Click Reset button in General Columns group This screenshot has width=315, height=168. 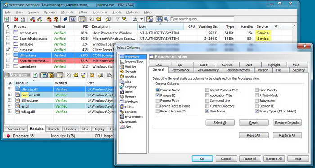(x=253, y=123)
